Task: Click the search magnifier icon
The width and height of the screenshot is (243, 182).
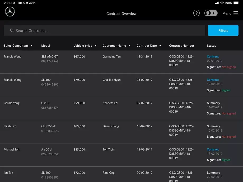Action: (x=12, y=31)
